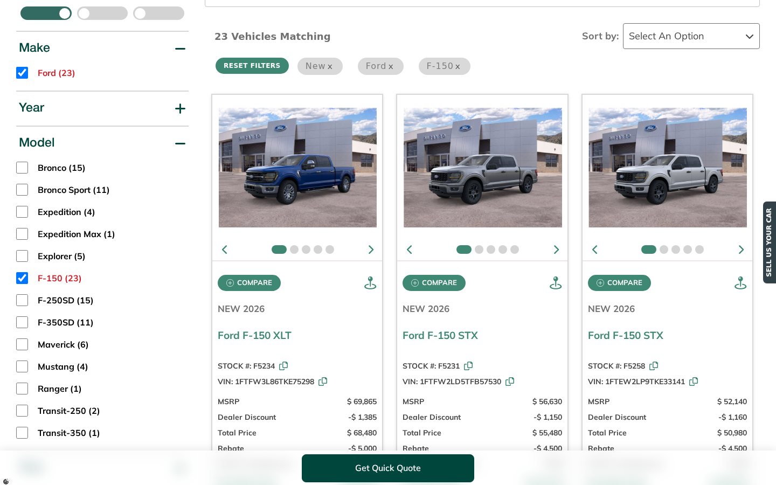Show previous photo of F-150 XLT
Screen dimensions: 776x485
click(225, 250)
